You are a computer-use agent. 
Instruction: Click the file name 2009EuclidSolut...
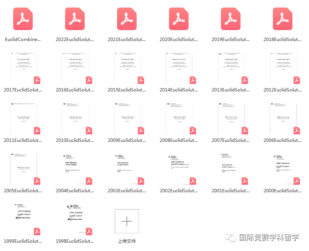coord(127,140)
